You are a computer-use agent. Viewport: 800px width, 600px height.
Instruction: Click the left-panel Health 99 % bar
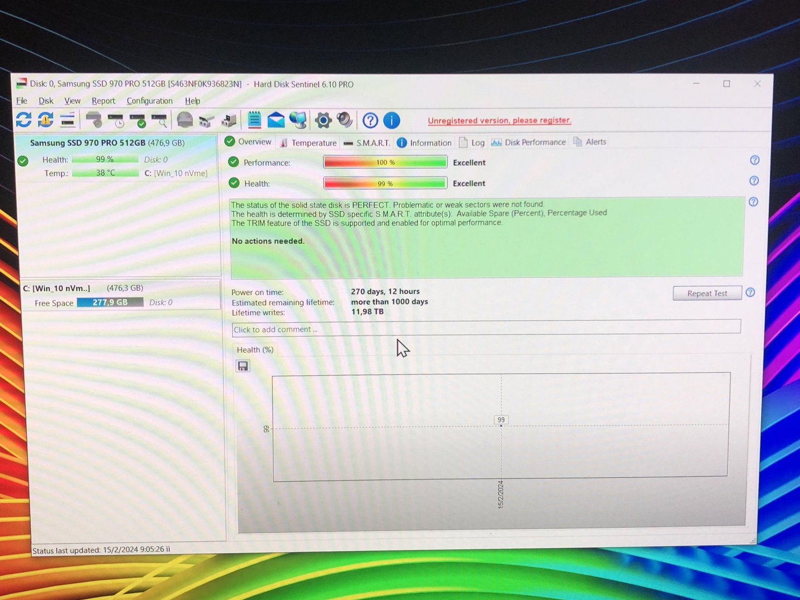105,159
